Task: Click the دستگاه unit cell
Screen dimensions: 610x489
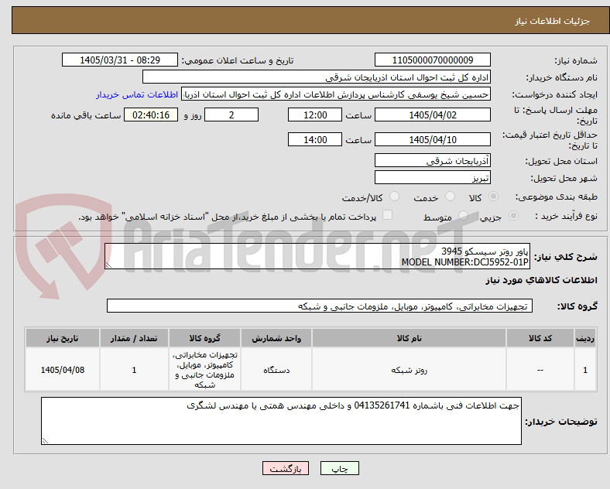Action: (x=276, y=370)
